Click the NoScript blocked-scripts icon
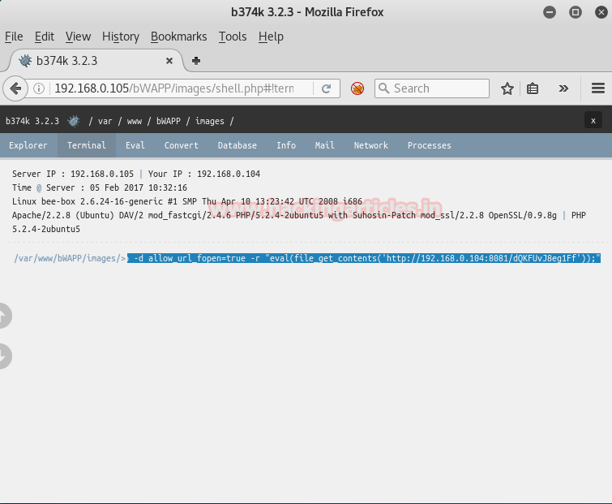 [357, 88]
